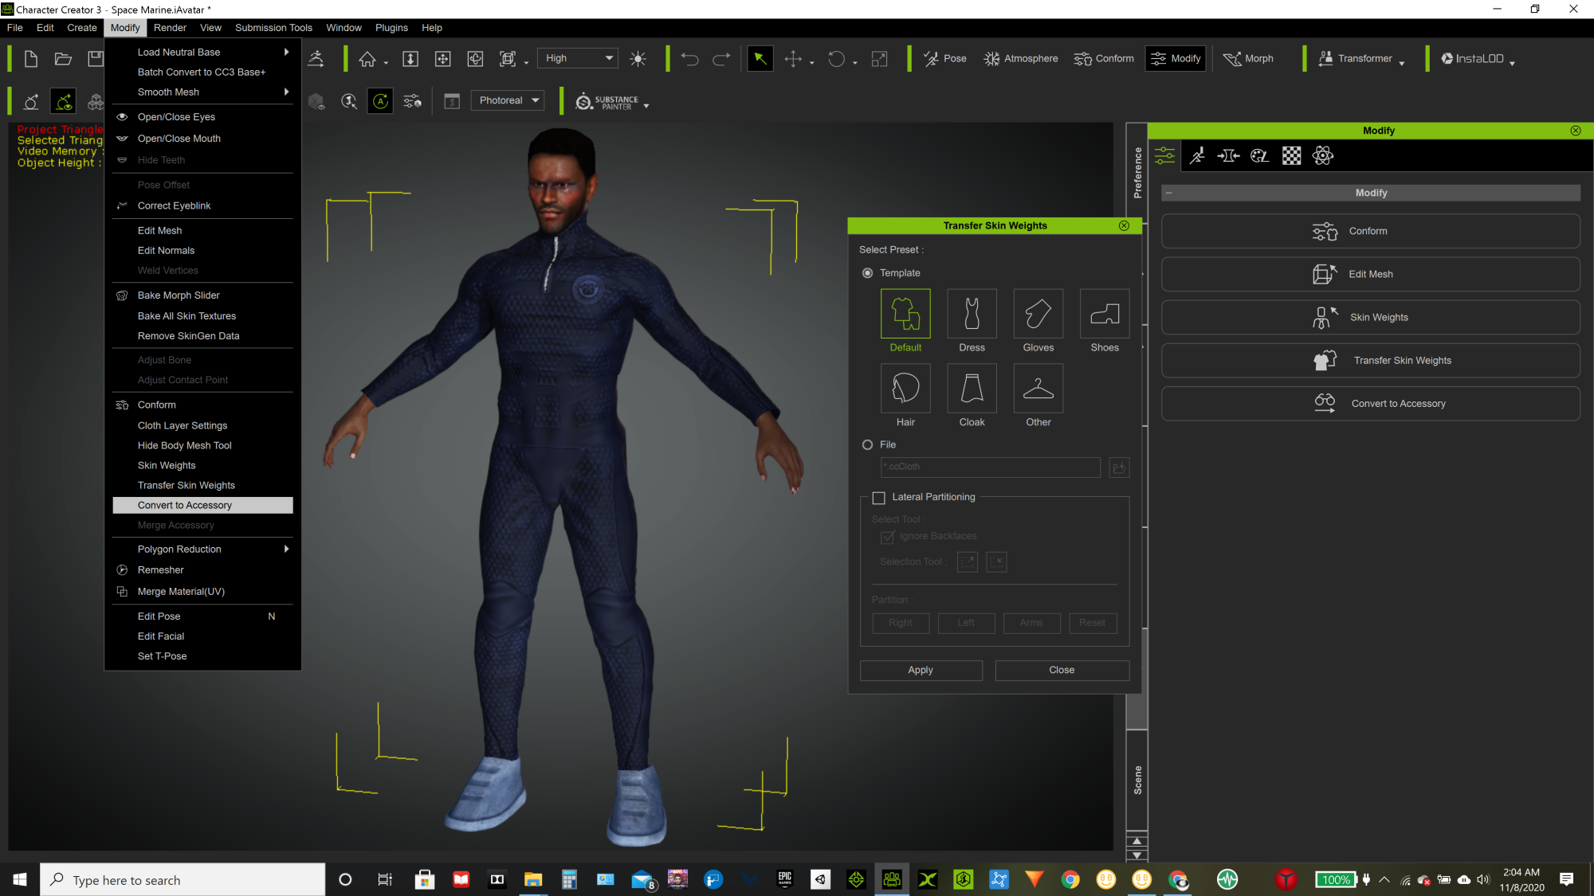Click the Conform button in Modify panel

pos(1370,232)
